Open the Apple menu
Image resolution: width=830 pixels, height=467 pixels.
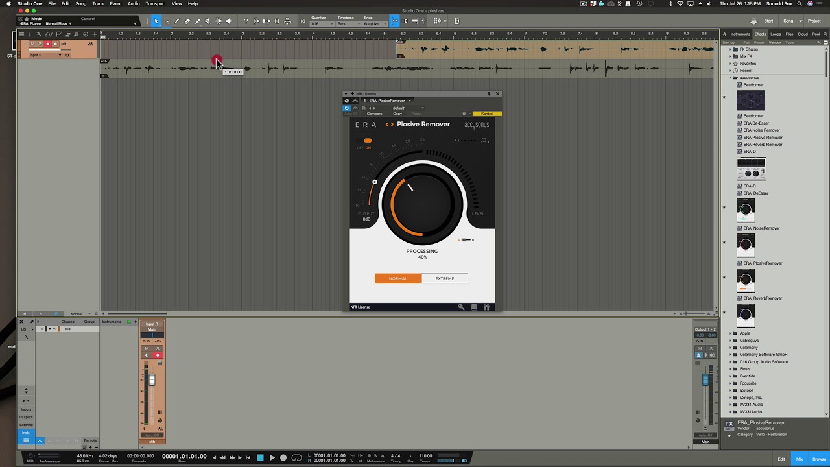8,3
